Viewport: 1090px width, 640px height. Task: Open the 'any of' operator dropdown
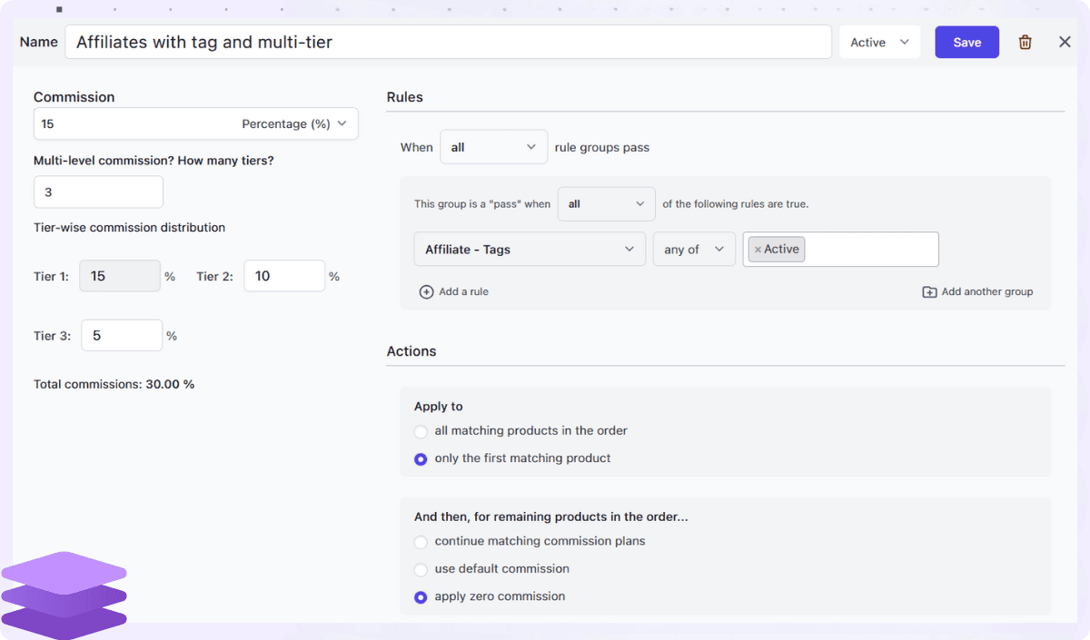click(694, 250)
